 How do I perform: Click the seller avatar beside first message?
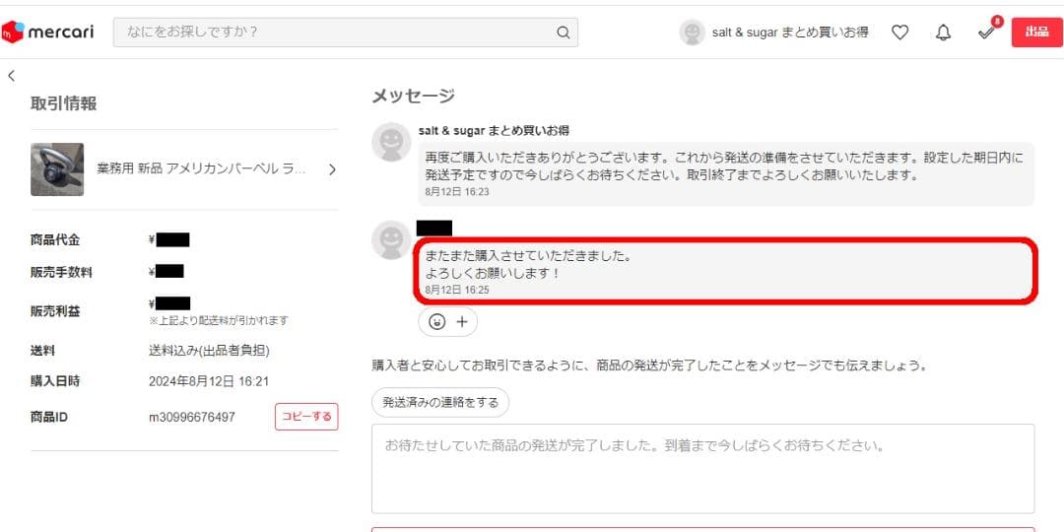391,142
